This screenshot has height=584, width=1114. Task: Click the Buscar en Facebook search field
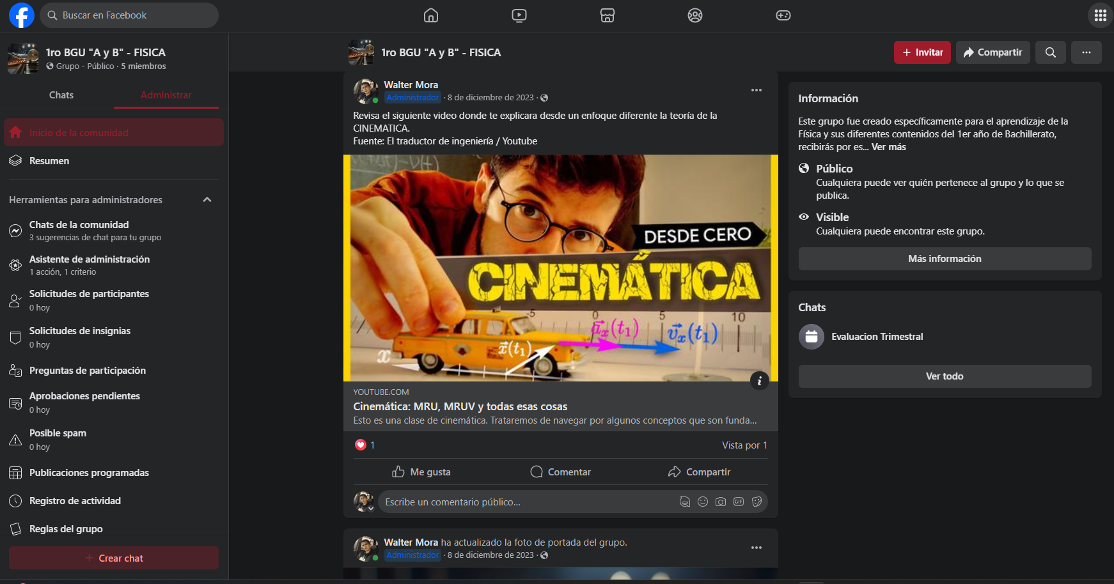pyautogui.click(x=130, y=15)
